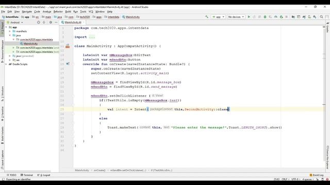Expand Gradle Scripts node
Image resolution: width=330 pixels, height=185 pixels.
point(6,64)
